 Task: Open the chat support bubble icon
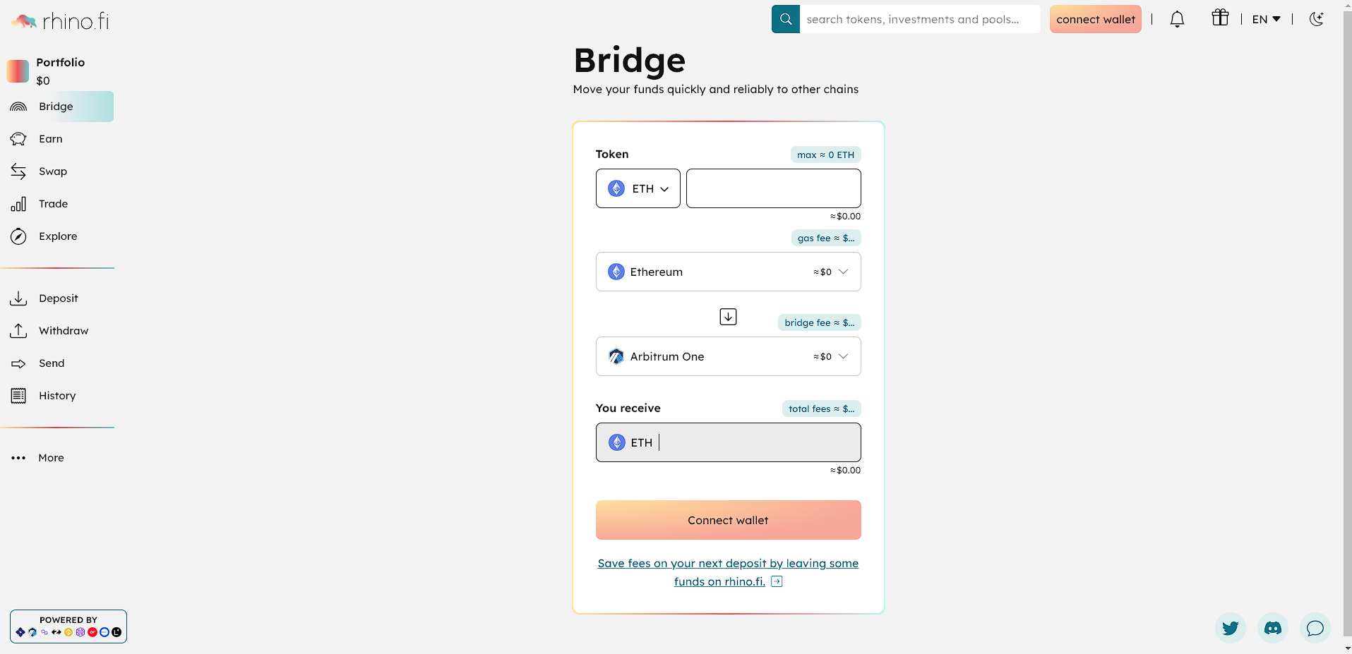click(1315, 628)
